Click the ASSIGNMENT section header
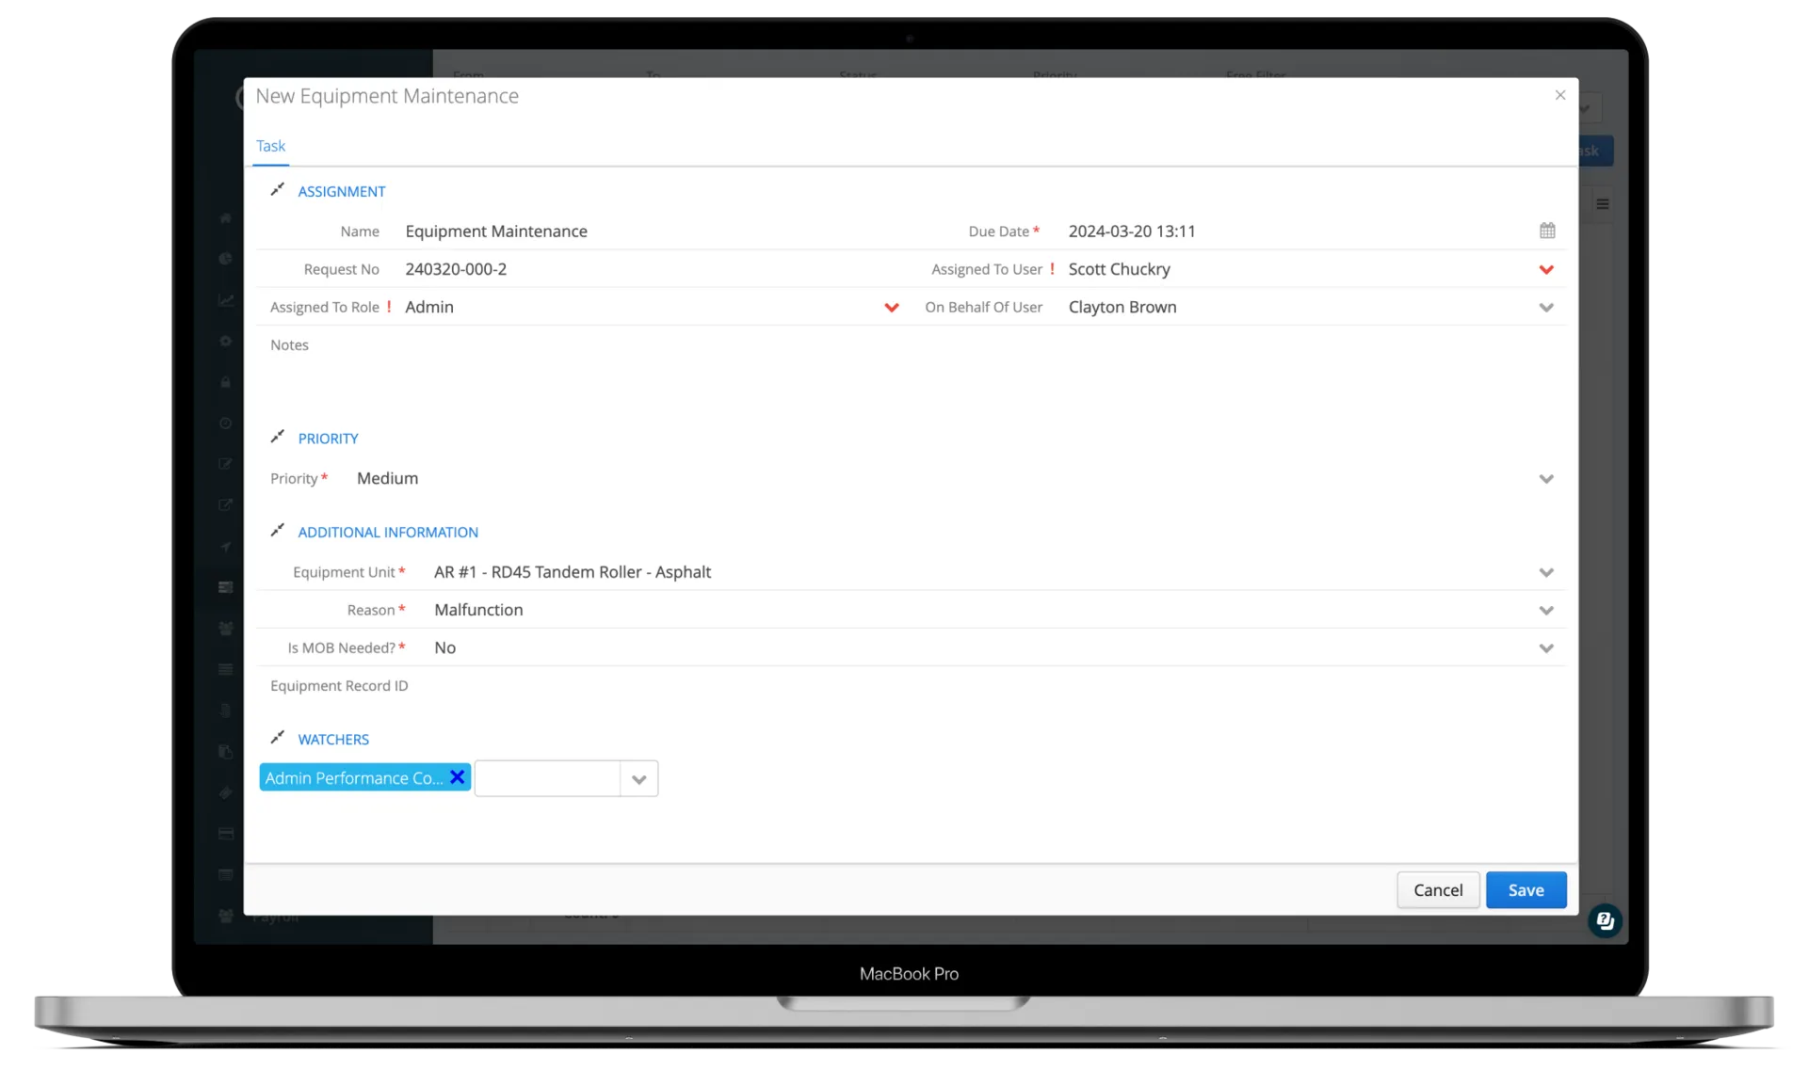 click(x=341, y=191)
